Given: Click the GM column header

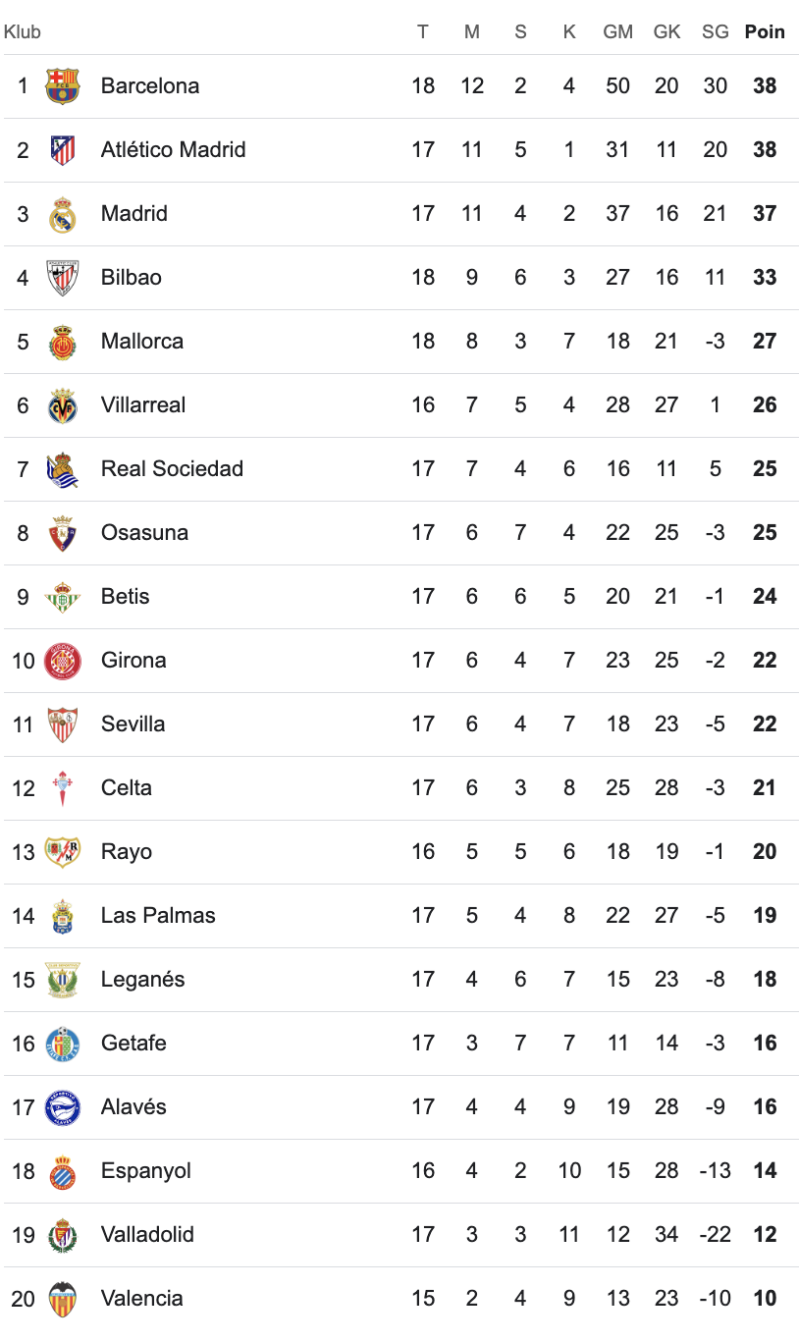Looking at the screenshot, I should click(x=617, y=31).
